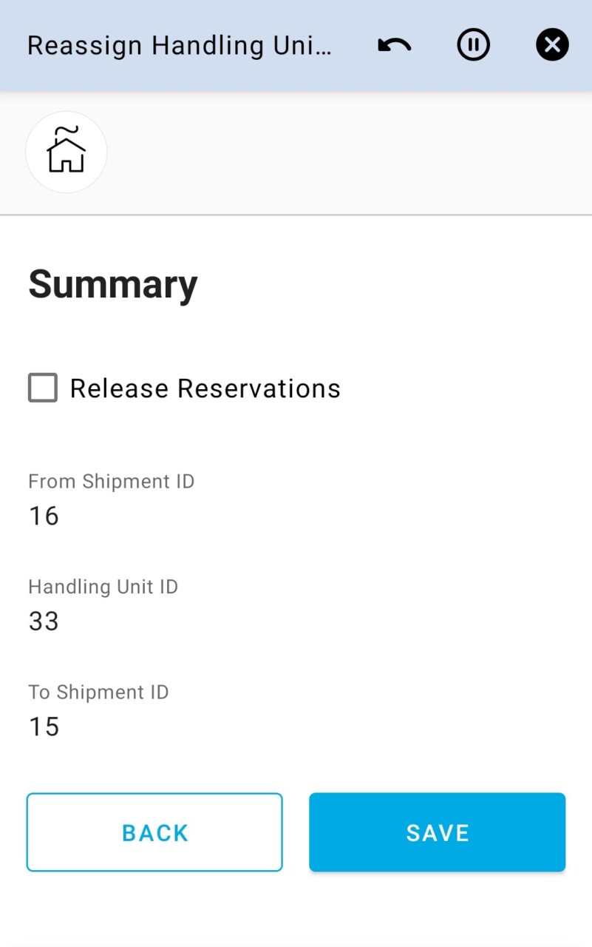Click the To Shipment value 15

coord(44,727)
